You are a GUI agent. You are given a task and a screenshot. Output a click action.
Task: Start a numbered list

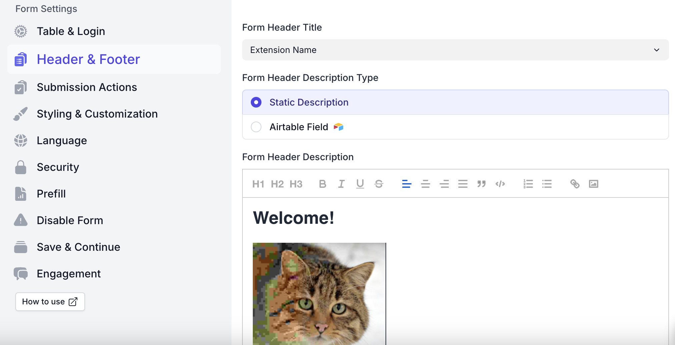point(528,184)
